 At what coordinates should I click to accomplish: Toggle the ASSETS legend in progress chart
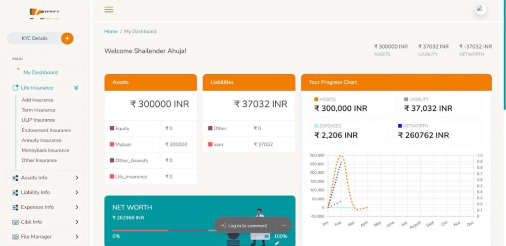(x=325, y=99)
